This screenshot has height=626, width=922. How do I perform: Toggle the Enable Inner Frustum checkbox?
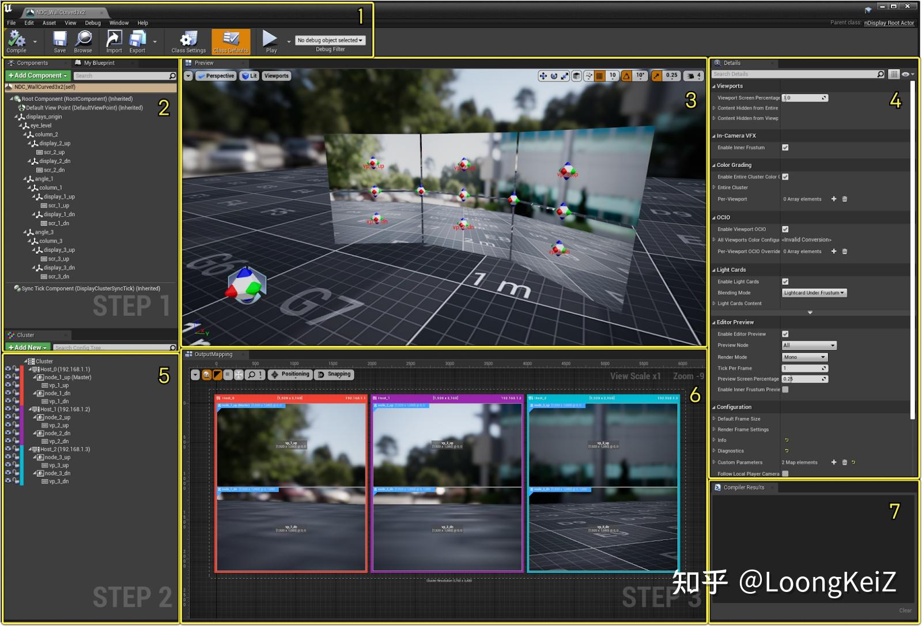(x=785, y=148)
